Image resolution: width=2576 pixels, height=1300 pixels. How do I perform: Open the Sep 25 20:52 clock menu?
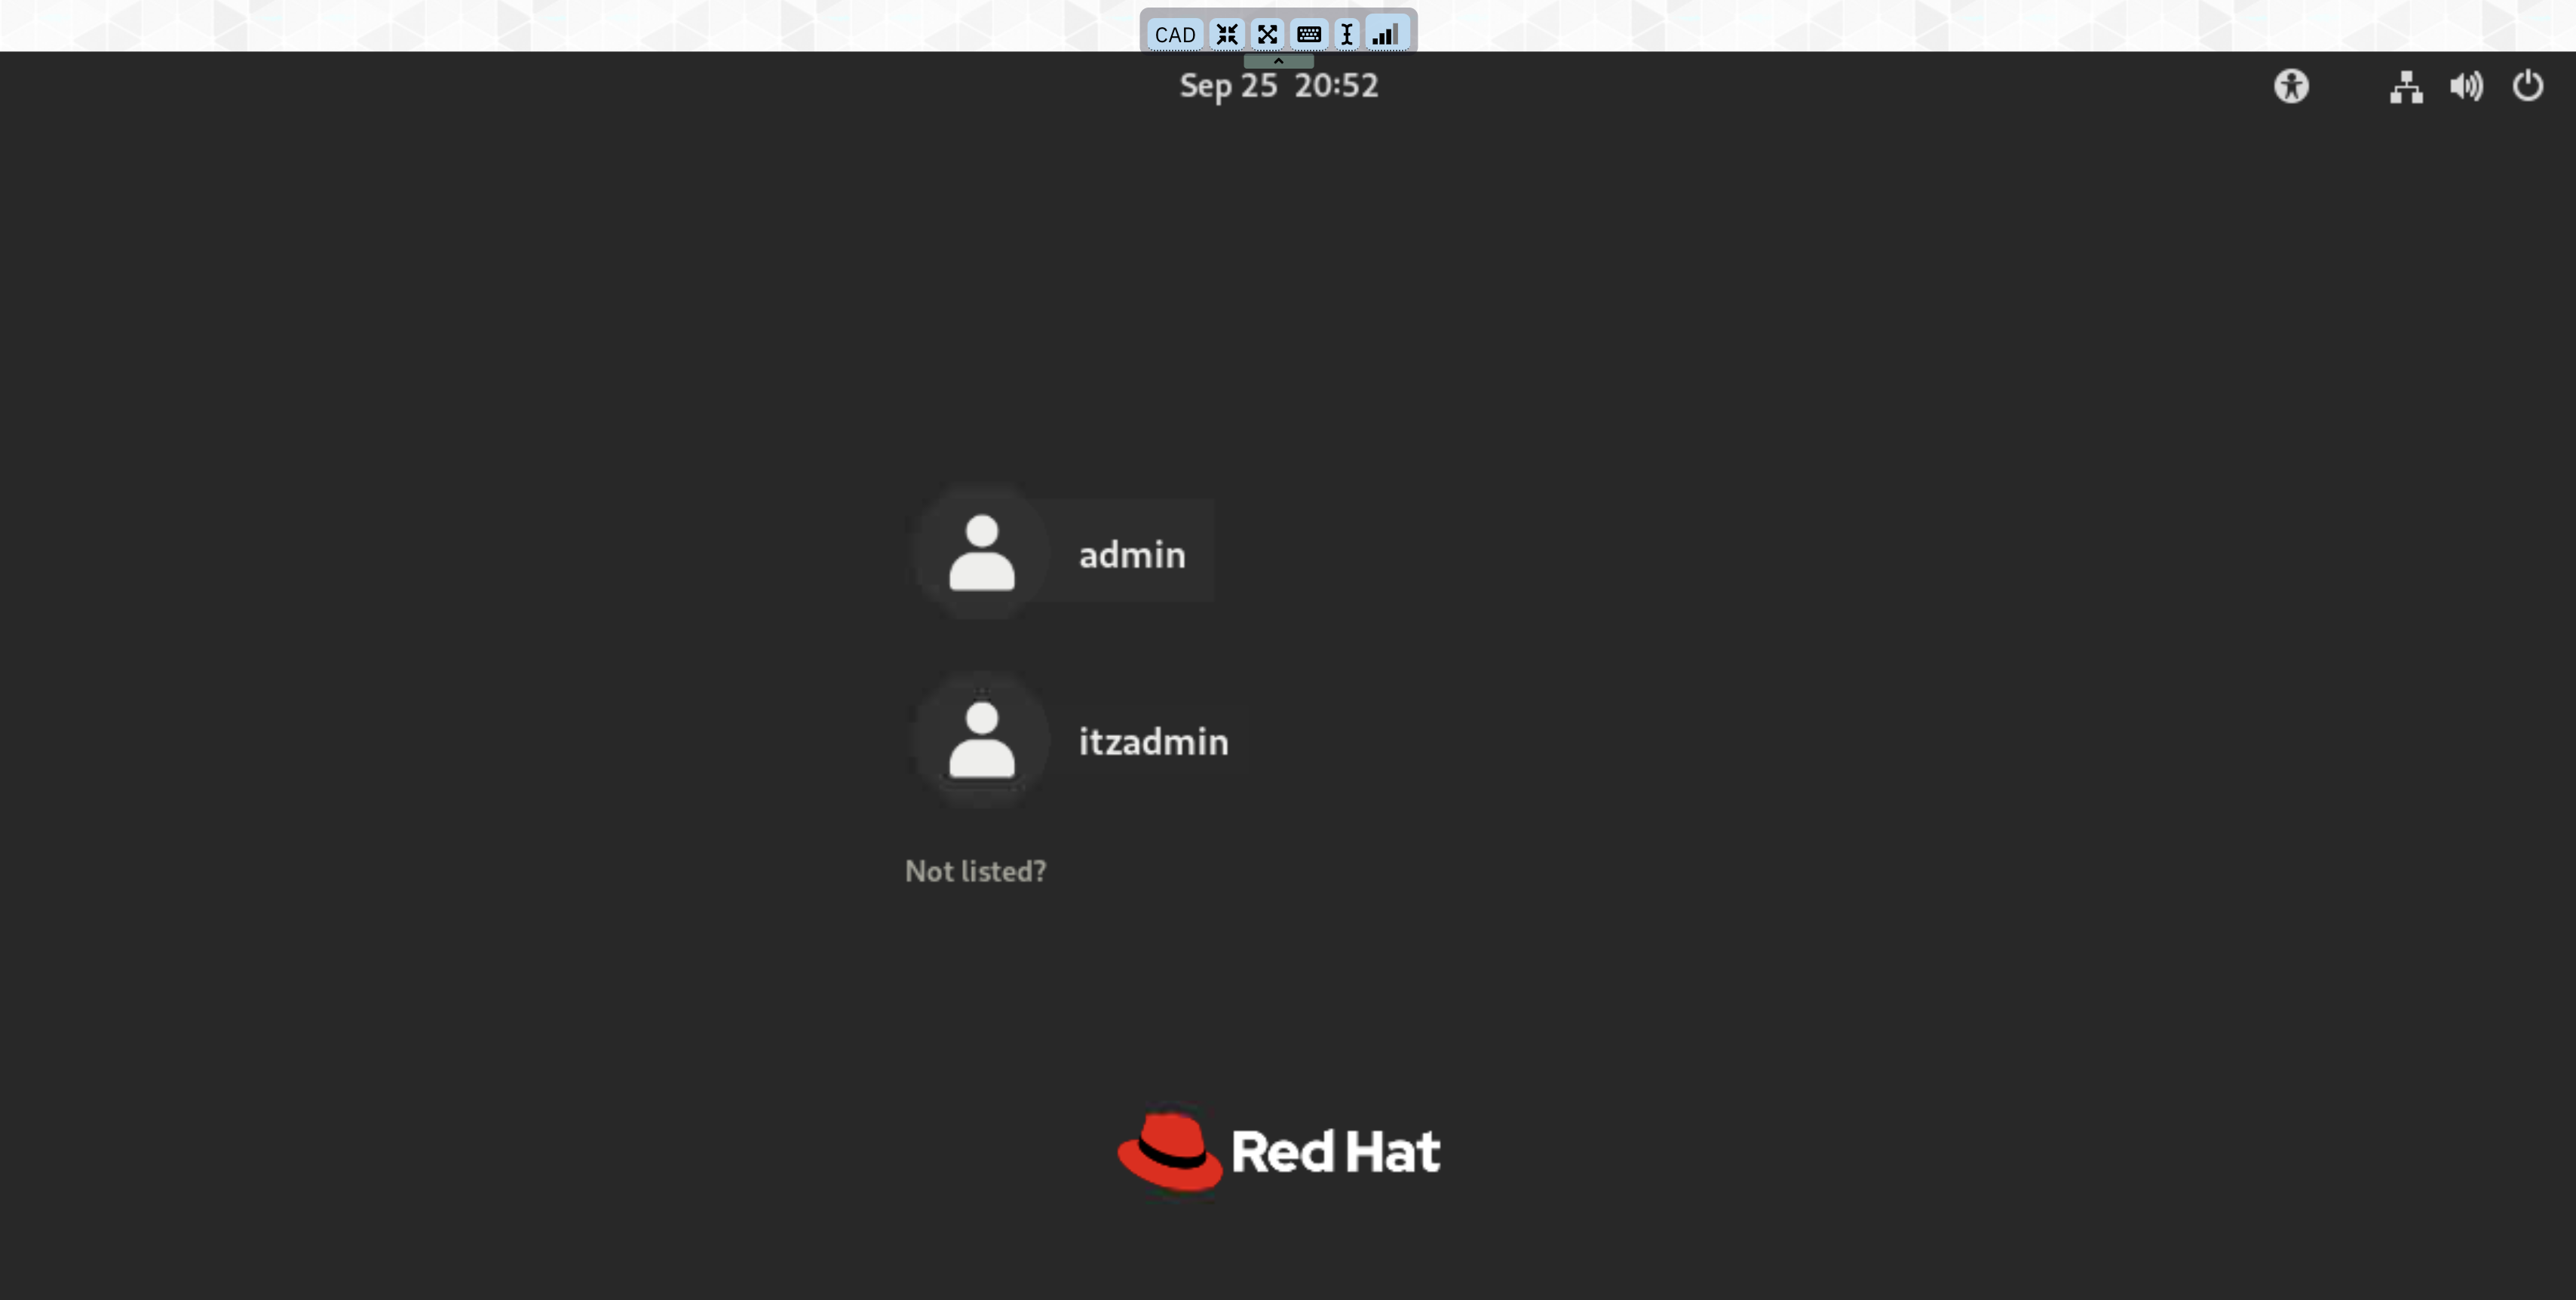pyautogui.click(x=1278, y=86)
